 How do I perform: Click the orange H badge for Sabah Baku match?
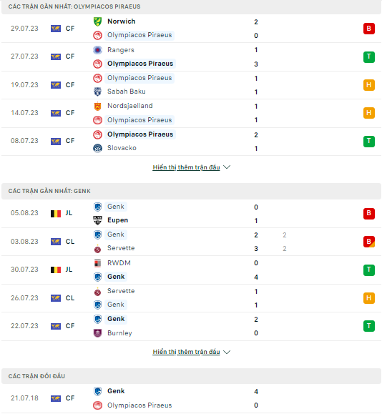(369, 85)
